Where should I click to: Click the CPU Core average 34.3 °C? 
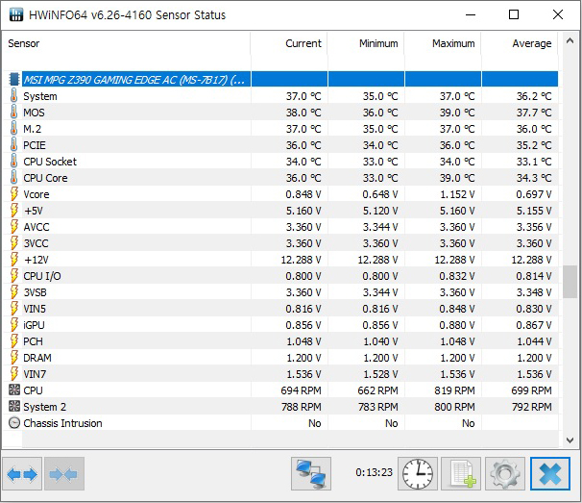coord(534,178)
